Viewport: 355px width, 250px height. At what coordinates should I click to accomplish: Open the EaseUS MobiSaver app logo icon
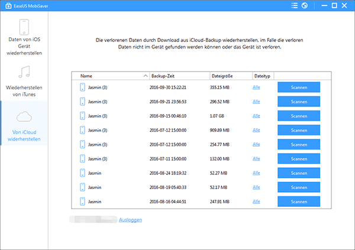(8, 6)
